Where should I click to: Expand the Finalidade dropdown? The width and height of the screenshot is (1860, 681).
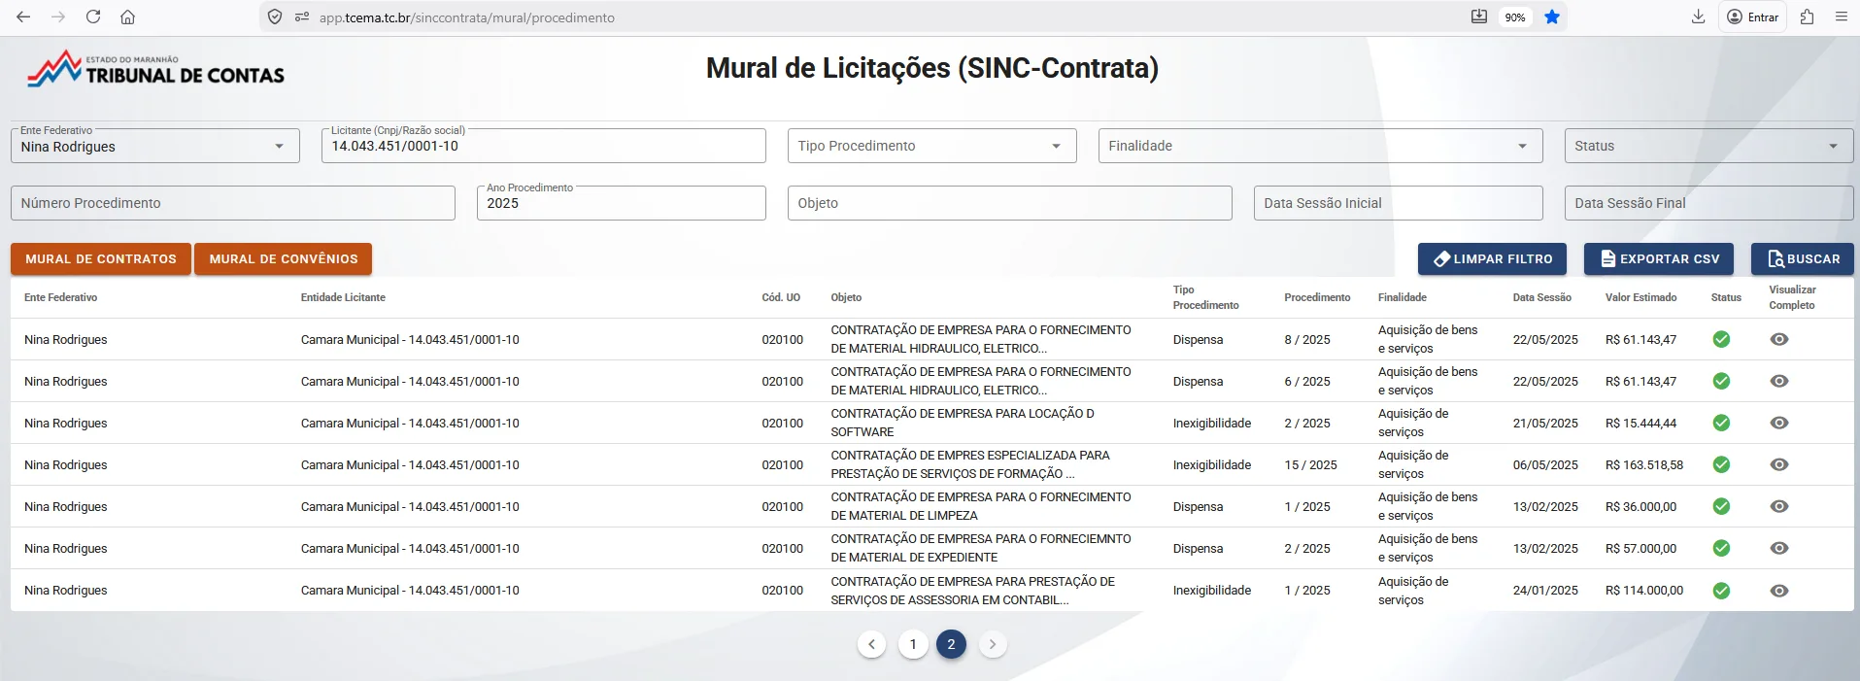coord(1522,147)
